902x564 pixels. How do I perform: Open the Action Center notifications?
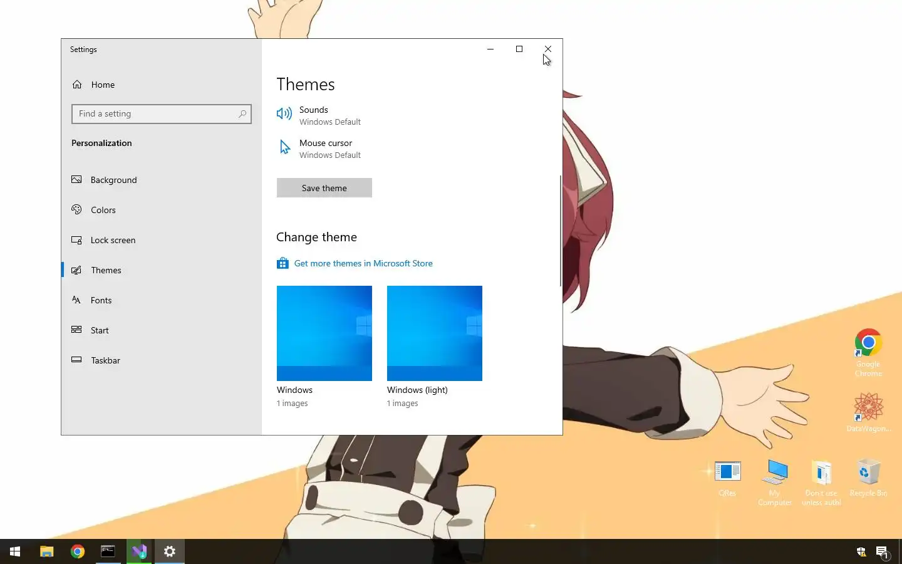pos(883,552)
